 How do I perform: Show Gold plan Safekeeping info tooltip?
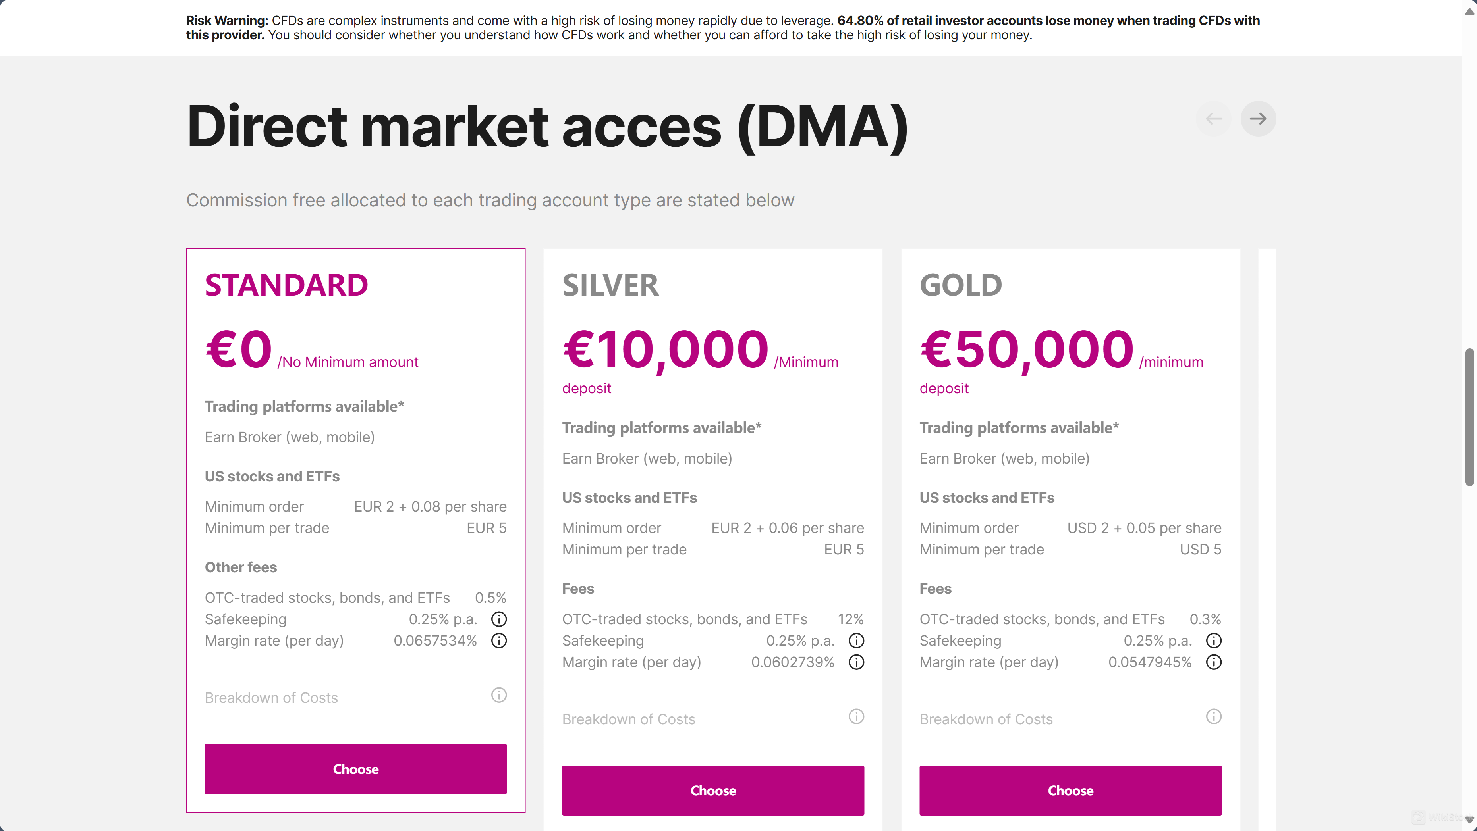(1213, 641)
